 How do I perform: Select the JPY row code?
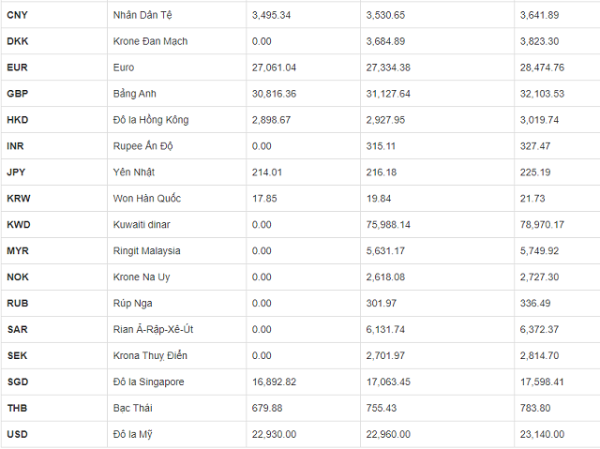[x=16, y=172]
